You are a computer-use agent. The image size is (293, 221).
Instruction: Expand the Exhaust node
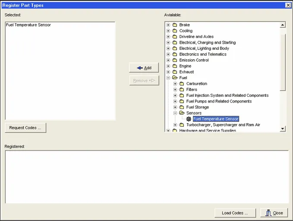(168, 72)
